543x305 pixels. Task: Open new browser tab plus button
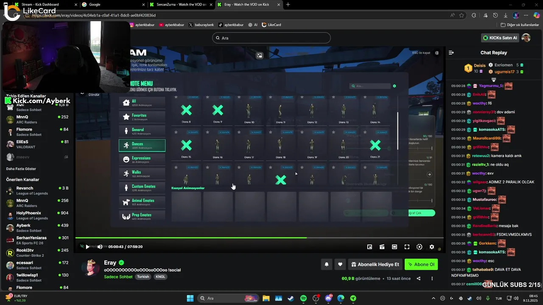(288, 5)
